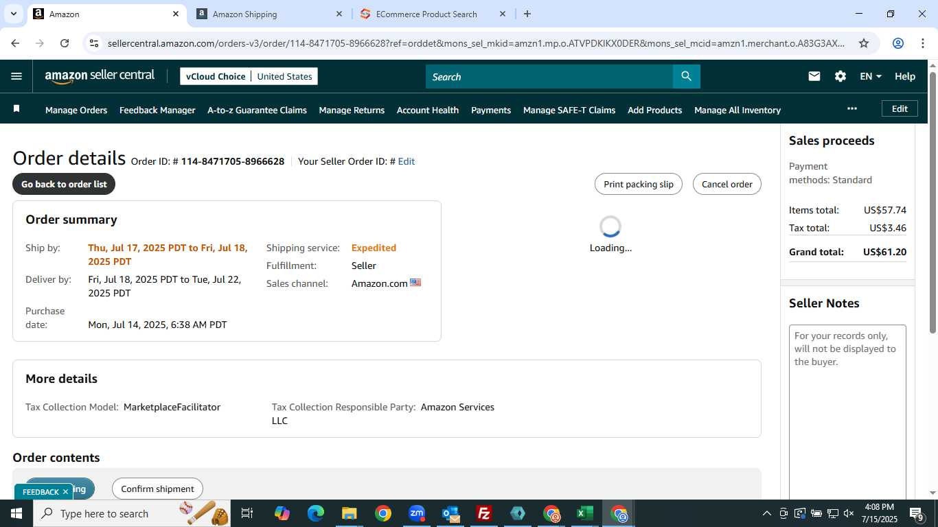Open Manage Orders menu item
Screen dimensions: 938x527
click(76, 110)
